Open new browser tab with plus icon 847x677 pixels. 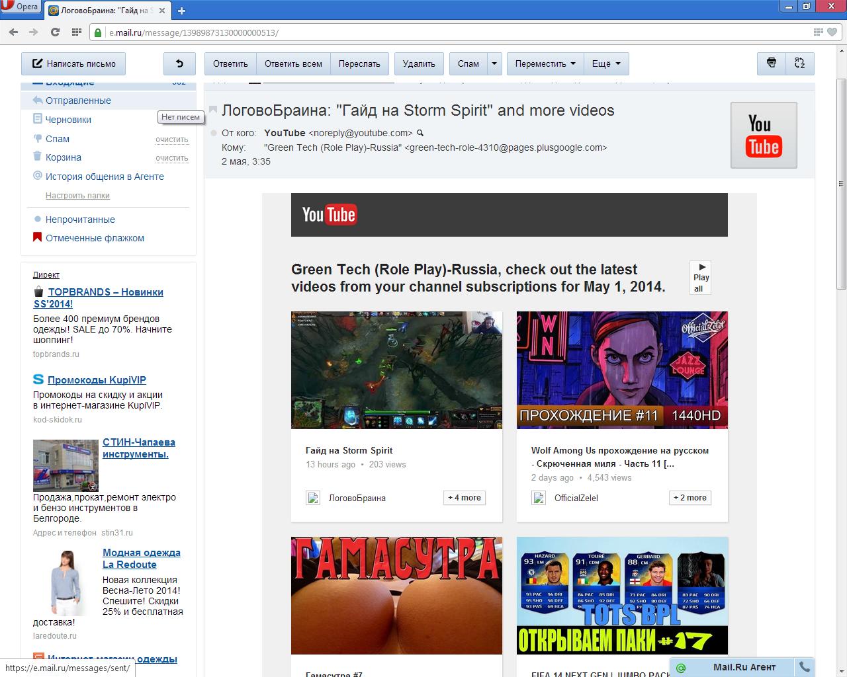[x=181, y=11]
